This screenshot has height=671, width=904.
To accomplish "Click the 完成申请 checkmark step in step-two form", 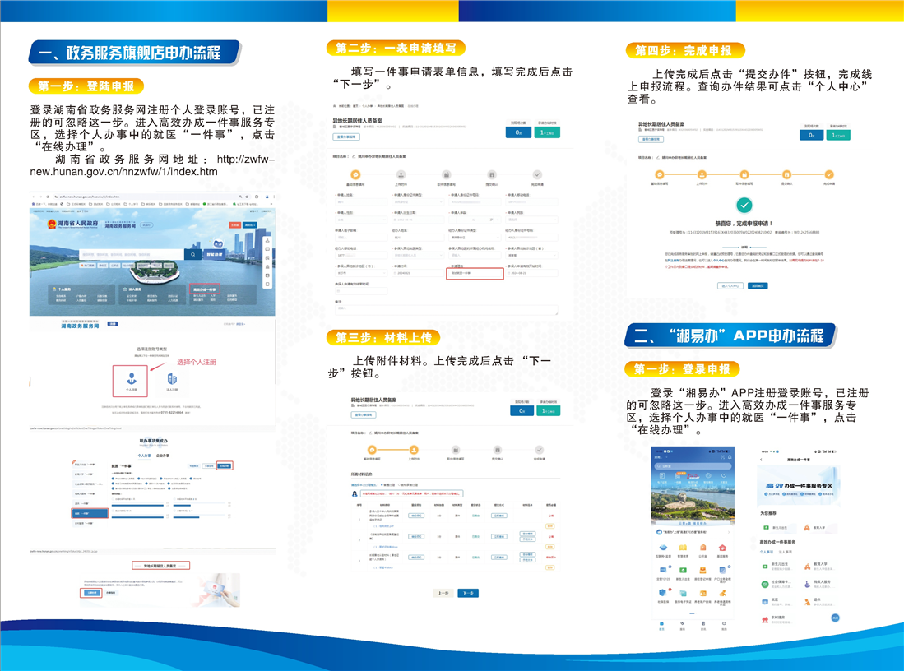I will [x=537, y=174].
